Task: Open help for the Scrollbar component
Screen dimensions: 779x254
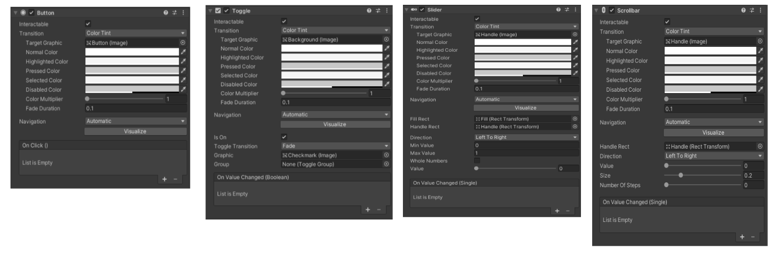Action: tap(743, 10)
